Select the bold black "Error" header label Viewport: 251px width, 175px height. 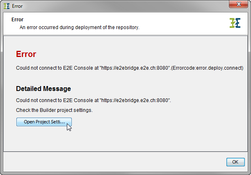point(17,19)
